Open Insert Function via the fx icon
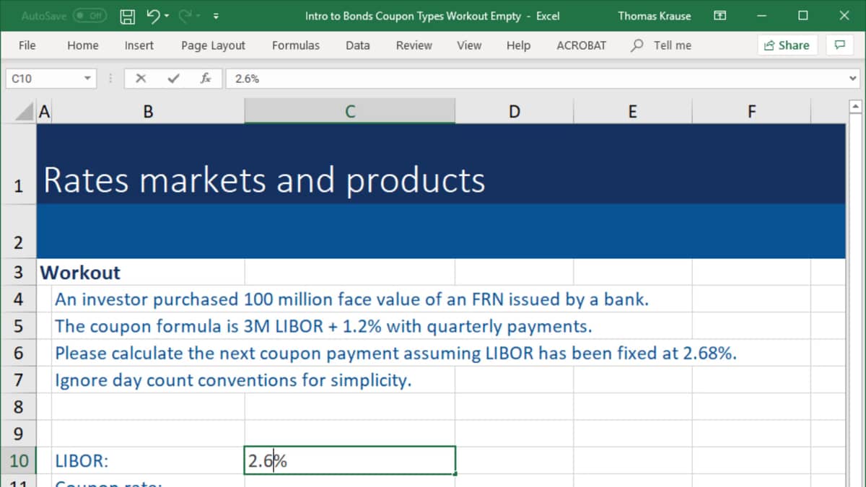 click(x=206, y=79)
